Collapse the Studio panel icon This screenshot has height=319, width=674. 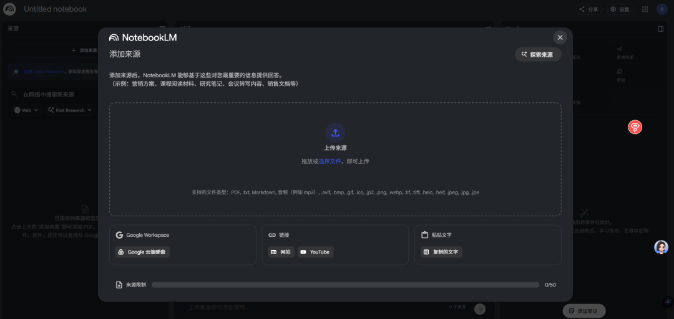coord(661,29)
